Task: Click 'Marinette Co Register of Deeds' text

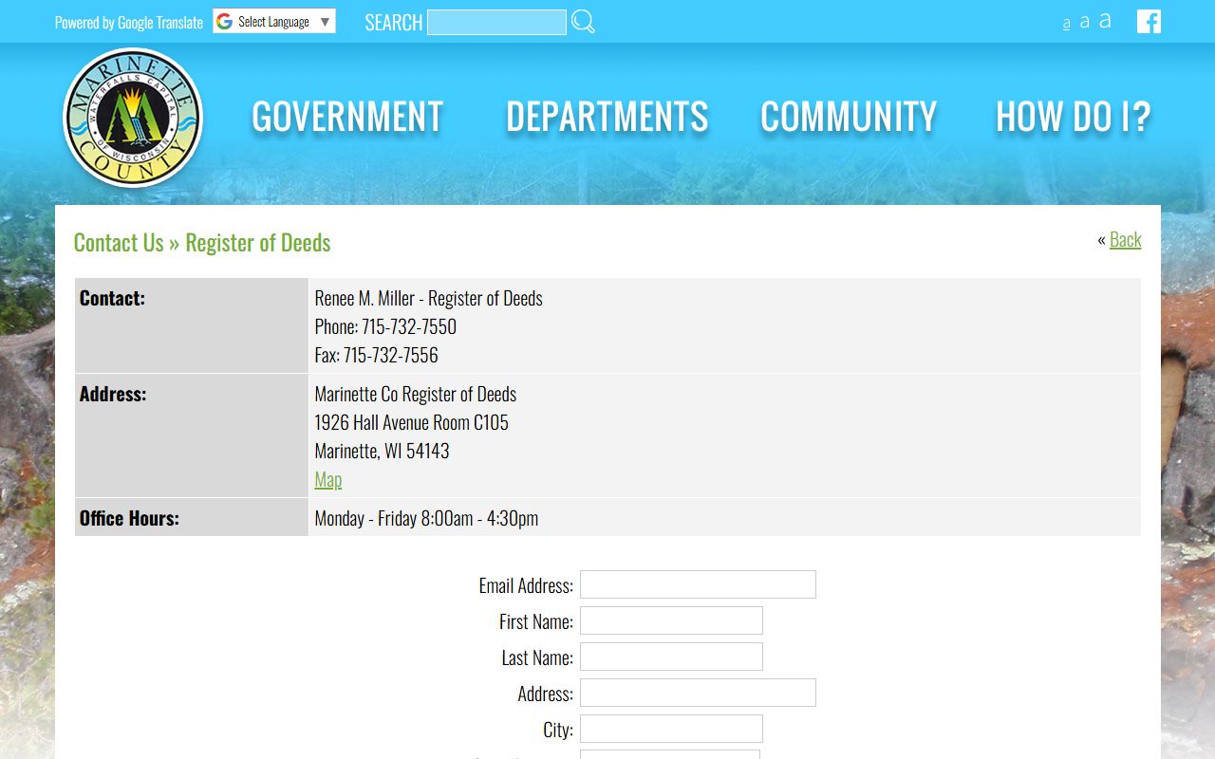Action: [416, 394]
